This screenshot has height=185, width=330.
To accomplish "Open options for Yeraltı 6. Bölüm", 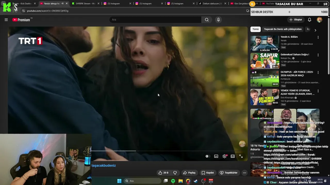I will 318,38.
